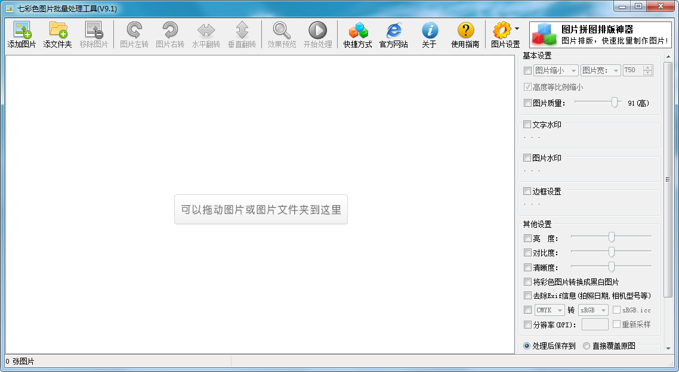Open 快捷方式 shortcut icon in toolbar
Viewport: 679px width, 372px height.
[x=357, y=30]
